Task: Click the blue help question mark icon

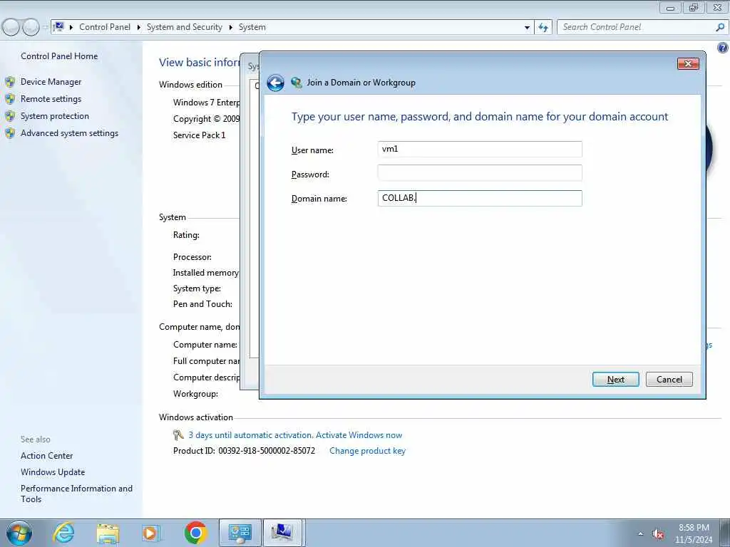Action: (723, 48)
